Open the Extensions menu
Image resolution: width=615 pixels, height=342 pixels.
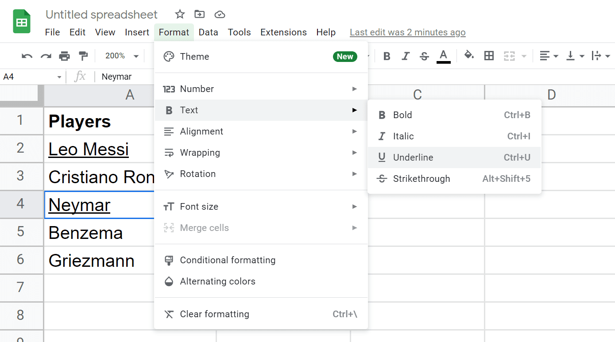click(283, 32)
